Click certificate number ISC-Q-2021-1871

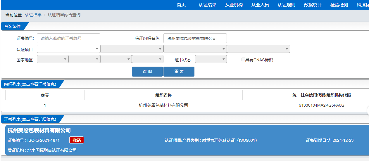(44, 140)
